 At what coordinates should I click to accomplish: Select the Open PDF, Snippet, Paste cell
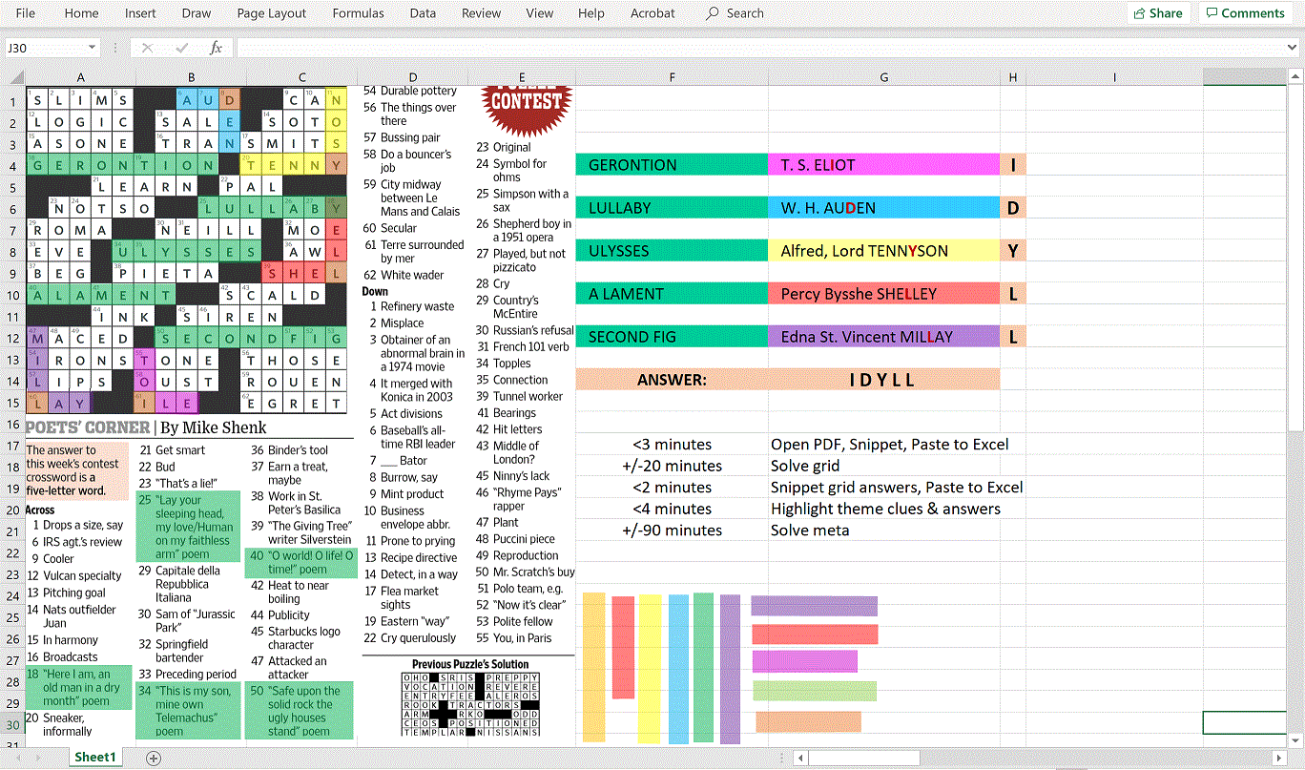884,444
